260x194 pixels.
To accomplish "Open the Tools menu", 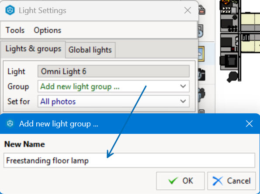I will tap(15, 30).
